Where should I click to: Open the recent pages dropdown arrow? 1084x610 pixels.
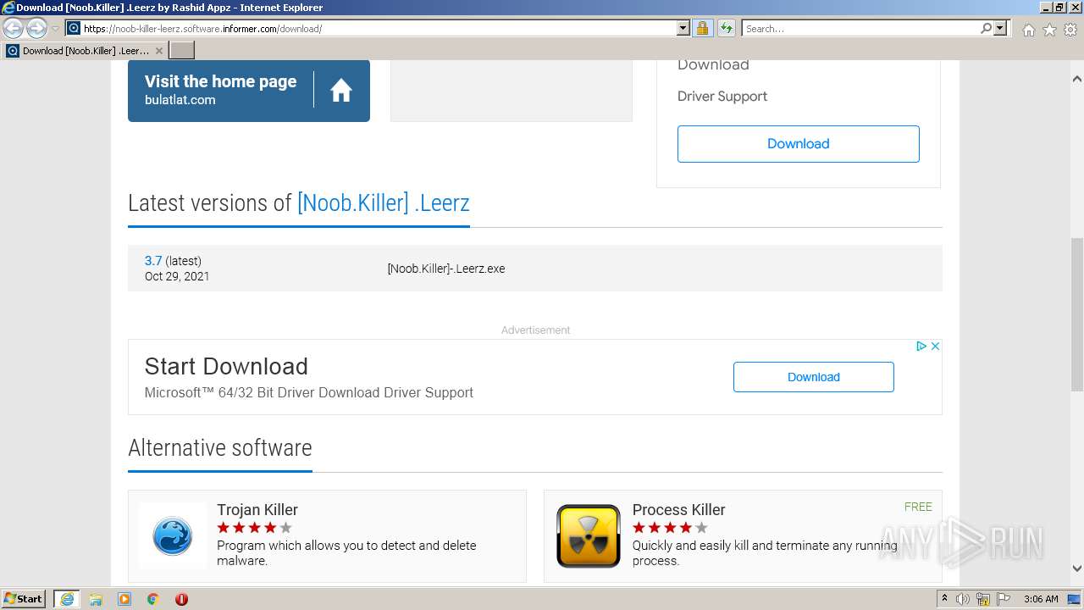point(55,29)
